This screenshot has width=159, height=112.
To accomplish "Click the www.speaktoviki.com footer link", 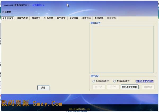I will click(79, 109).
